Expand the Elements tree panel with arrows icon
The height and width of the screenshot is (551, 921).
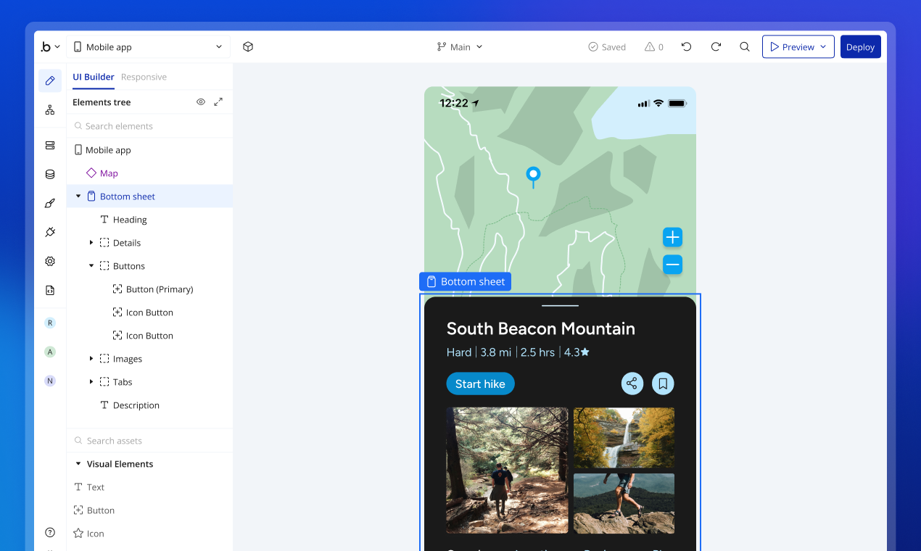[218, 102]
